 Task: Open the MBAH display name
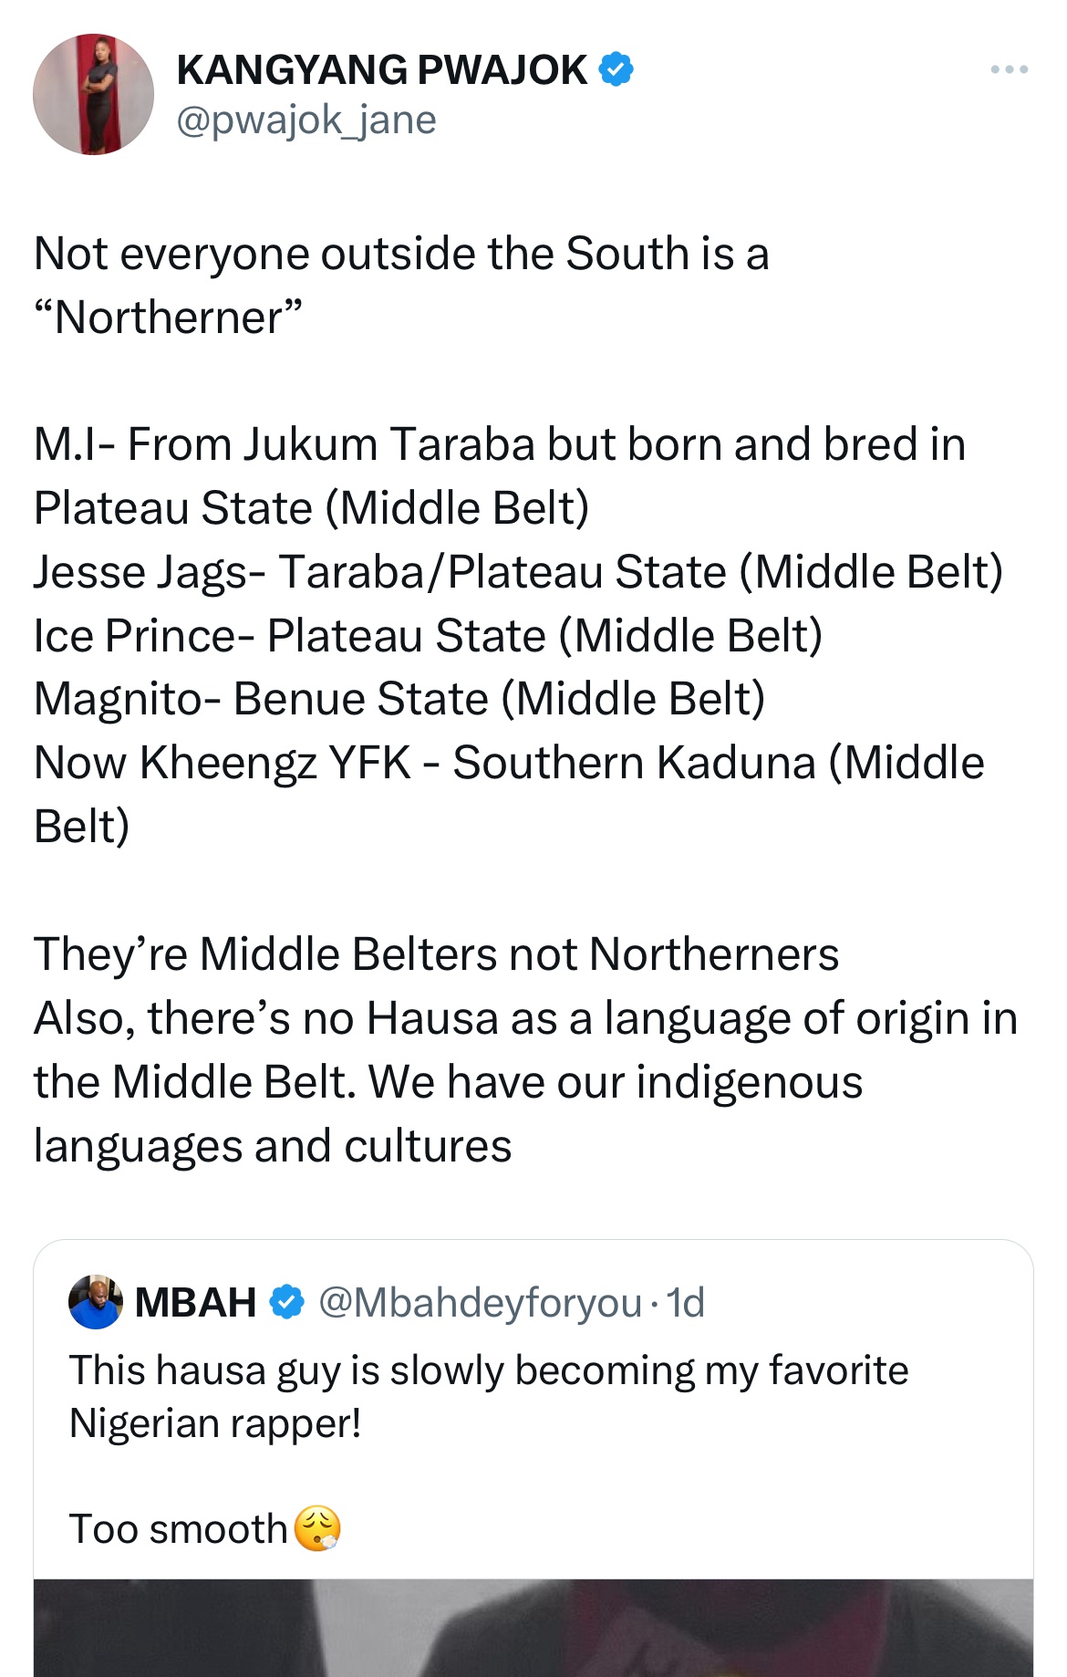[x=195, y=1302]
